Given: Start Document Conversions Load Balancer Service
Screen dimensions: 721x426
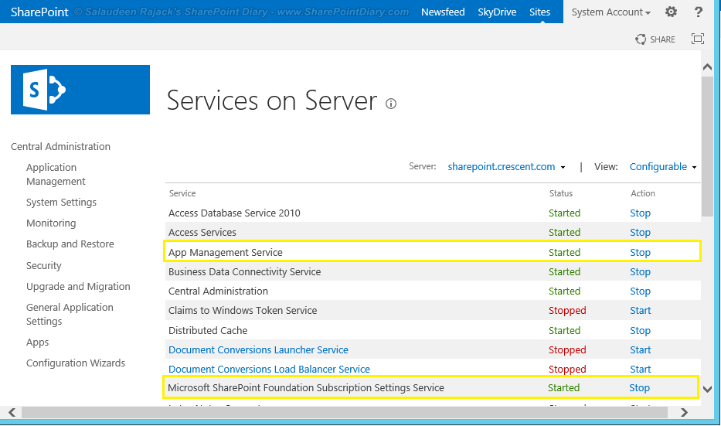Looking at the screenshot, I should tap(641, 370).
